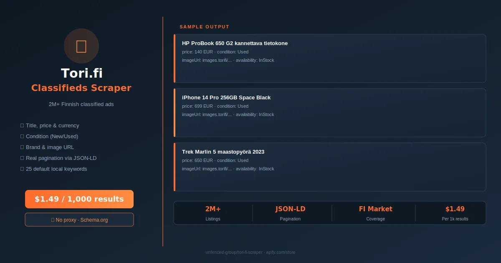Screen dimensions: 501x263
Task: Click the 'Condition (New/Used)' feature line
Action: [49, 137]
